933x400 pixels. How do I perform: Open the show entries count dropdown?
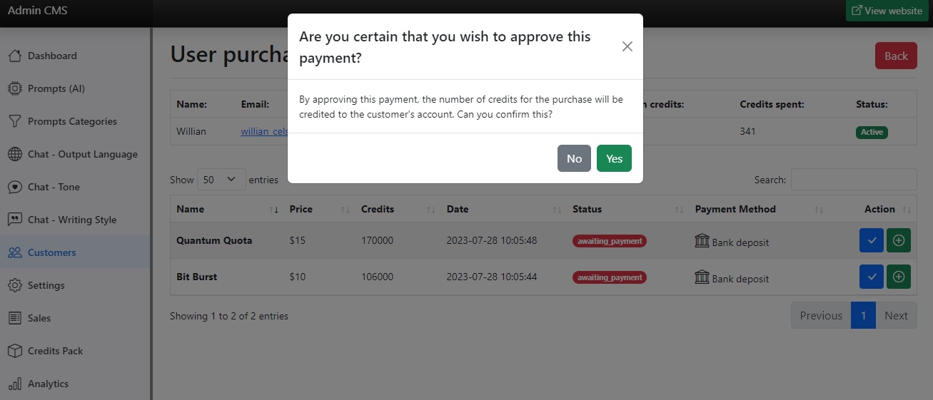[221, 180]
